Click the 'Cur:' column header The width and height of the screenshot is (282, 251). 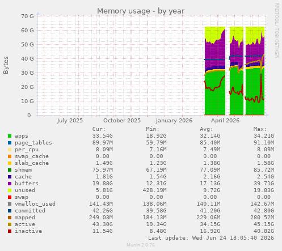pos(99,129)
